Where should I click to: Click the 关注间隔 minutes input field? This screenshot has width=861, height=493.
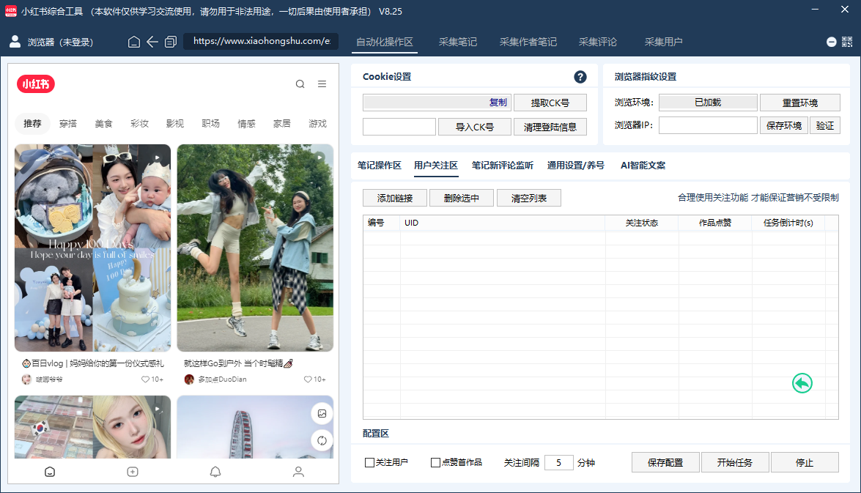558,462
